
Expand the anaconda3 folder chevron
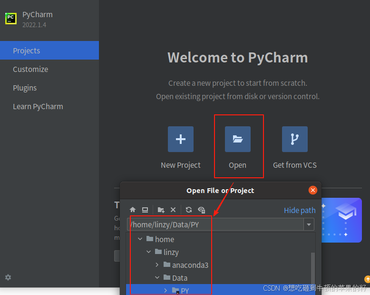point(157,265)
